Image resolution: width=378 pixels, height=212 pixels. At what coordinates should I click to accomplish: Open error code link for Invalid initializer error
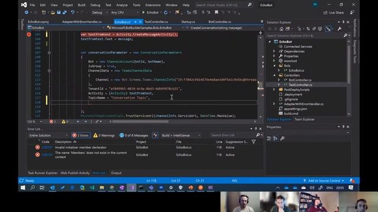click(47, 147)
